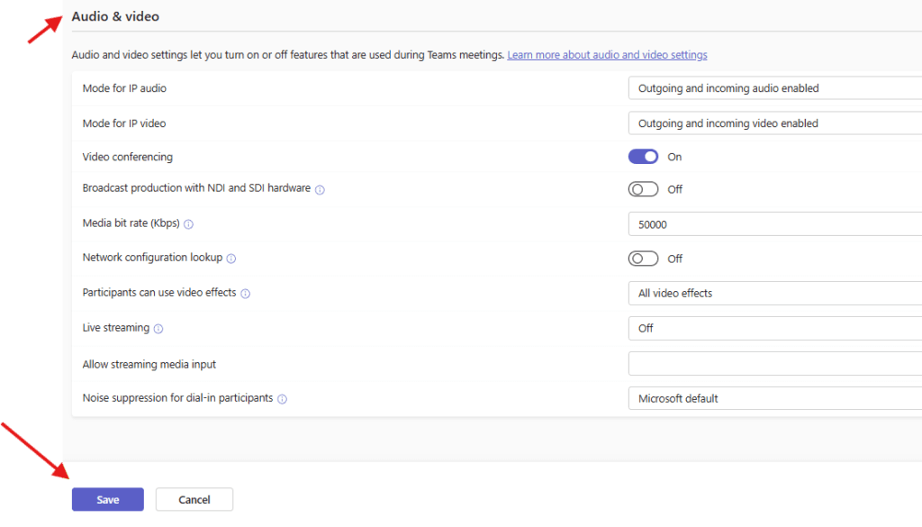Expand Participants can use video effects dropdown

click(774, 294)
